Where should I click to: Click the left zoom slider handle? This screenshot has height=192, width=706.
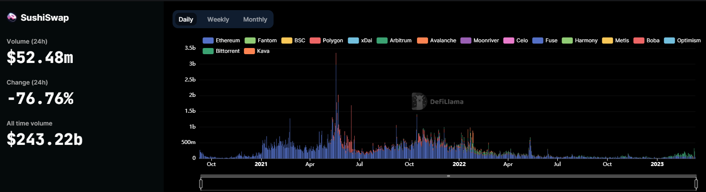click(201, 184)
